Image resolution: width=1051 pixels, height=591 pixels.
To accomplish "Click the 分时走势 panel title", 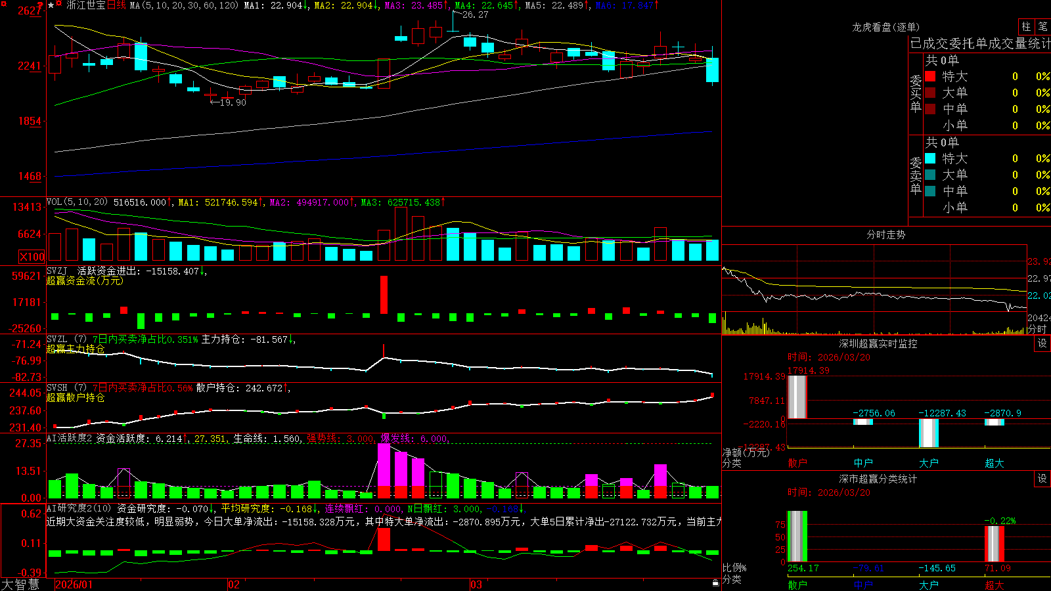I will tap(885, 234).
